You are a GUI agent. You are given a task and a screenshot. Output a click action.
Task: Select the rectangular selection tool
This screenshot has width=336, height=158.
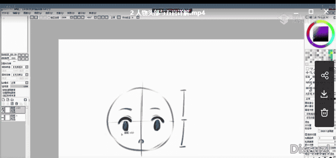click(307, 69)
